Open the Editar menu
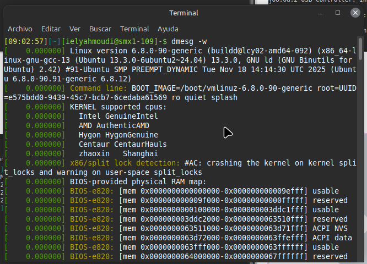 tap(51, 29)
